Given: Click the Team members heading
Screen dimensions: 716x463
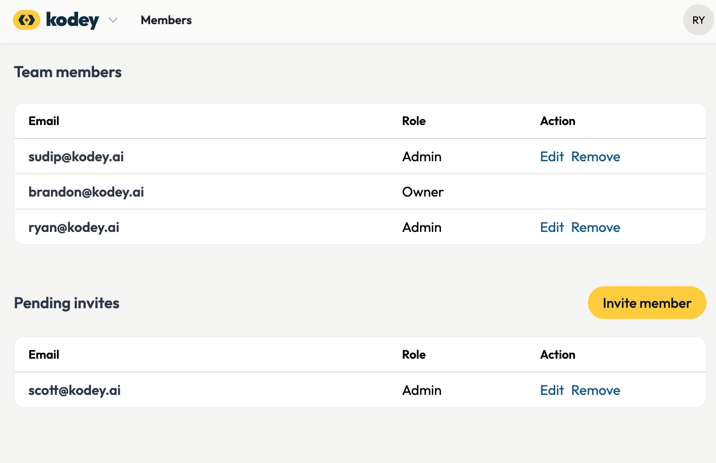Looking at the screenshot, I should coord(68,72).
